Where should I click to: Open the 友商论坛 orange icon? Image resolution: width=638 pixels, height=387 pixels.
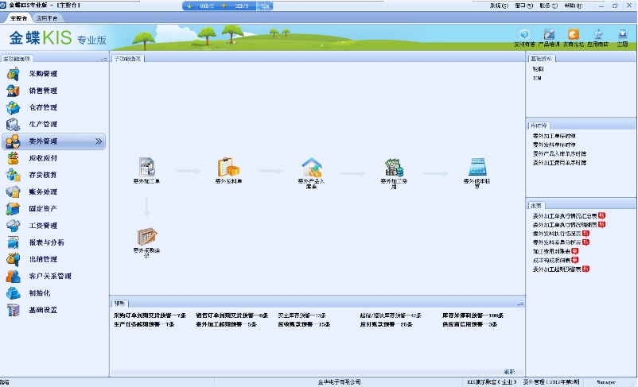[574, 34]
